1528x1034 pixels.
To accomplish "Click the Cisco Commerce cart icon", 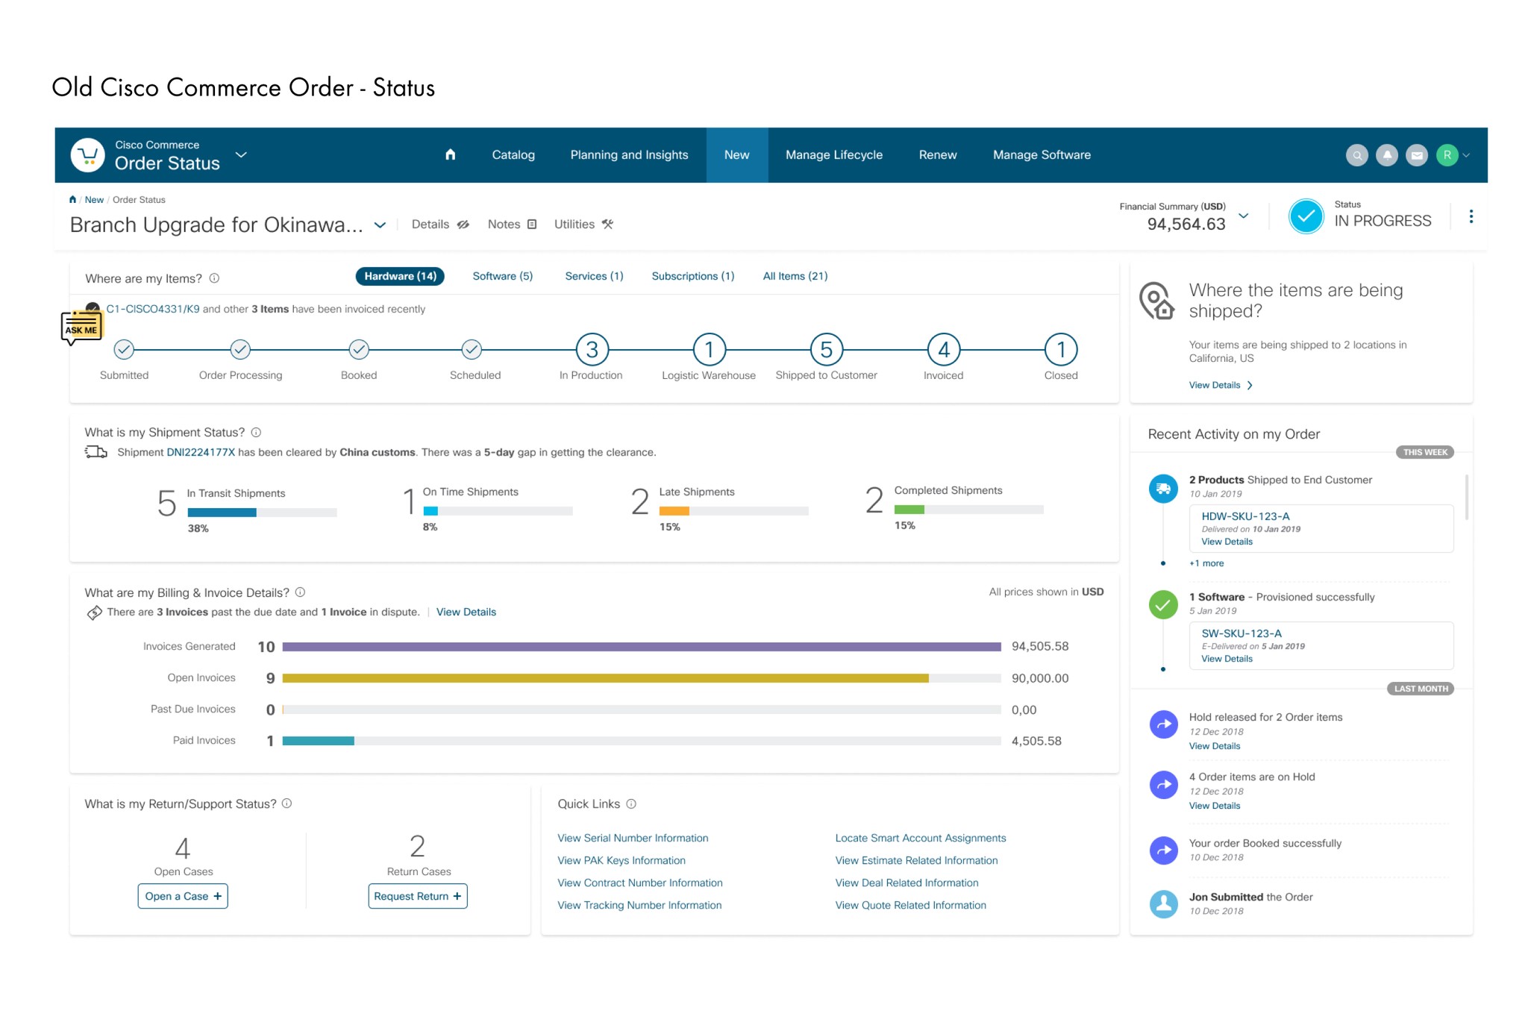I will pos(88,154).
